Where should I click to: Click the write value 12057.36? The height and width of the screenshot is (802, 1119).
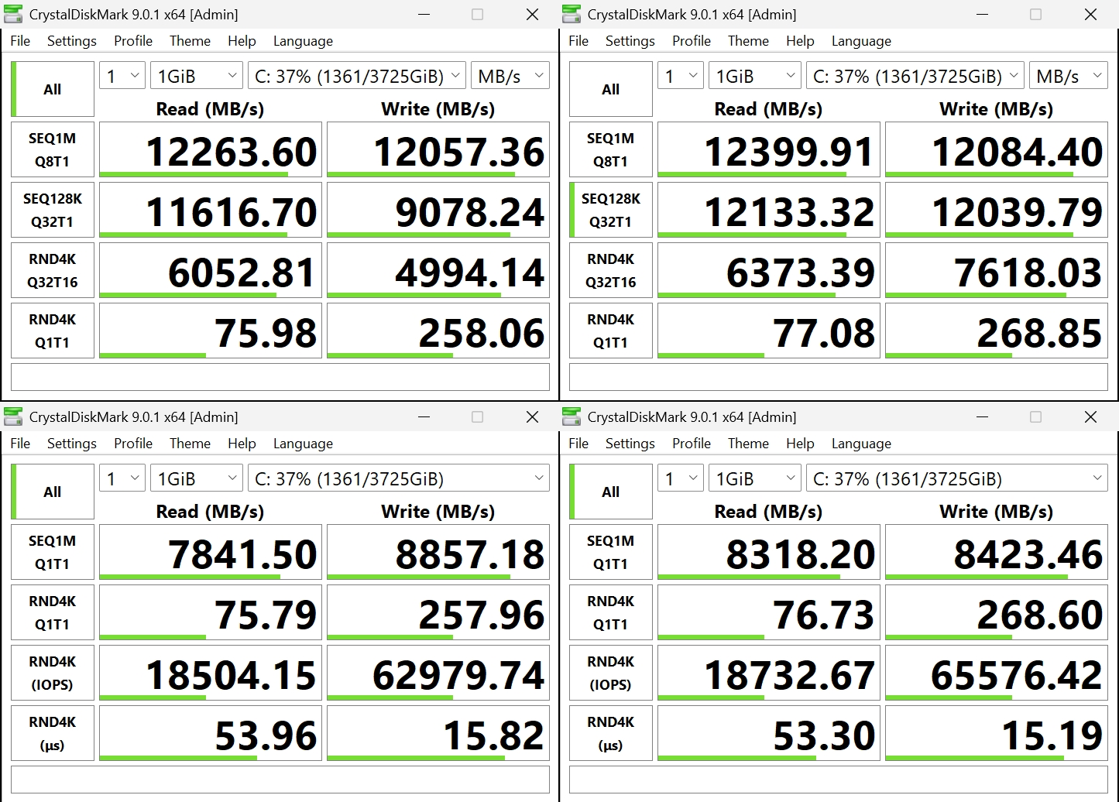(438, 149)
